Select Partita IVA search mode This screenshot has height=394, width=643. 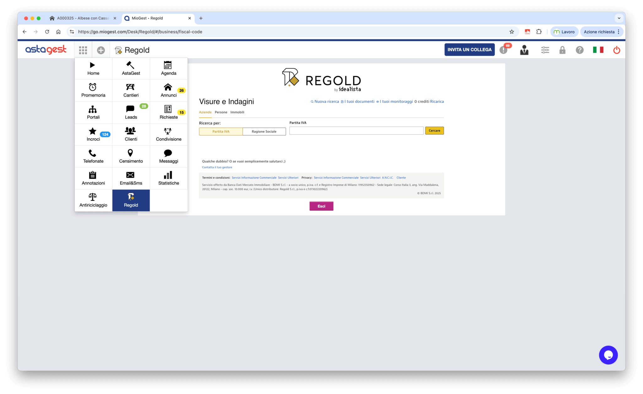point(221,132)
